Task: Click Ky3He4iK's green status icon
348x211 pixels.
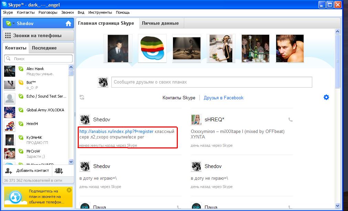Action: point(21,137)
